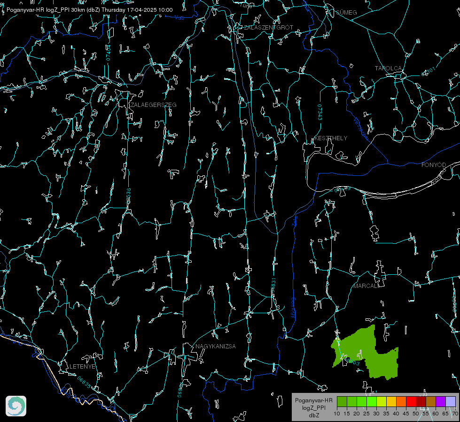Click the TAPOLCA town label

point(388,68)
